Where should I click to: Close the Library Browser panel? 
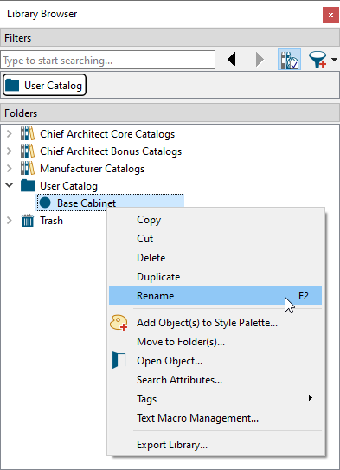tap(330, 15)
